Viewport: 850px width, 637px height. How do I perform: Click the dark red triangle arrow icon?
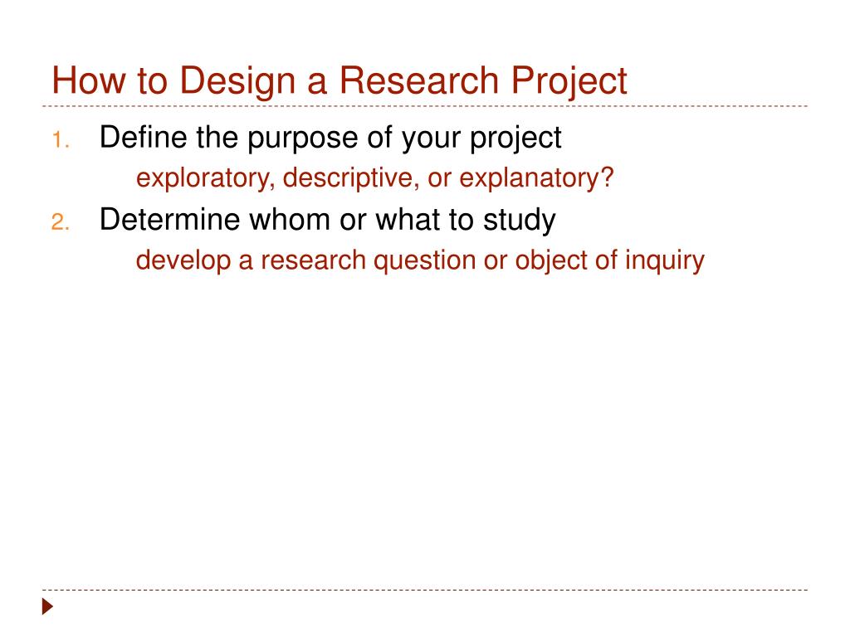tap(47, 606)
